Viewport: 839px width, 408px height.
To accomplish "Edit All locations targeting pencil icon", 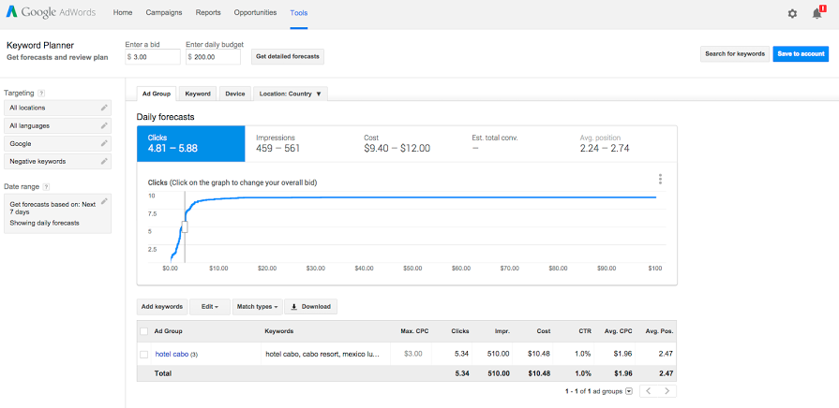I will [x=105, y=108].
